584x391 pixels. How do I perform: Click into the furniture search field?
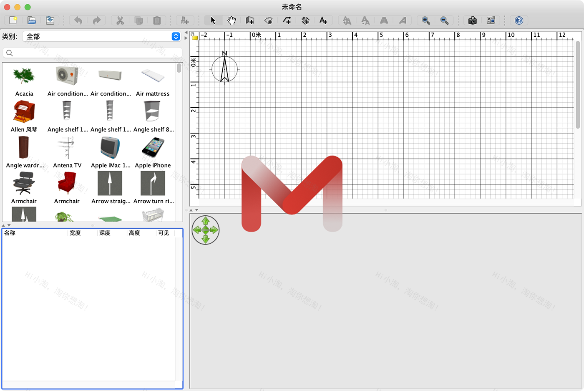[x=93, y=53]
